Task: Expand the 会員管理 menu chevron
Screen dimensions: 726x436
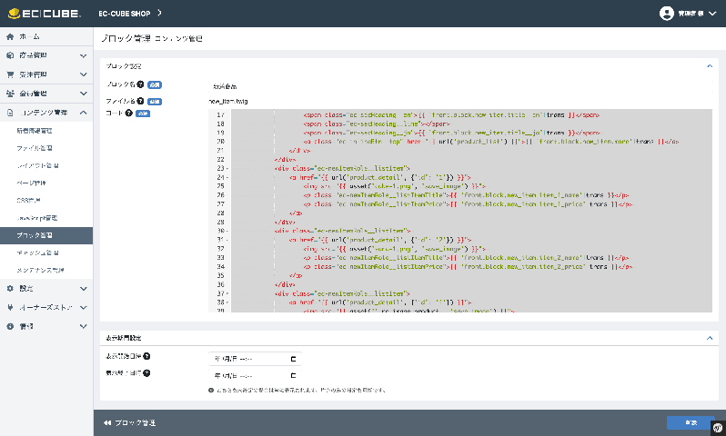Action: click(x=84, y=94)
